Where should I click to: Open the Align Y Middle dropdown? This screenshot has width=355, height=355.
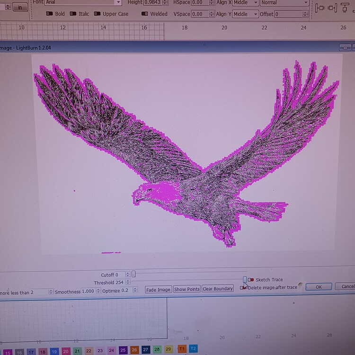(246, 14)
